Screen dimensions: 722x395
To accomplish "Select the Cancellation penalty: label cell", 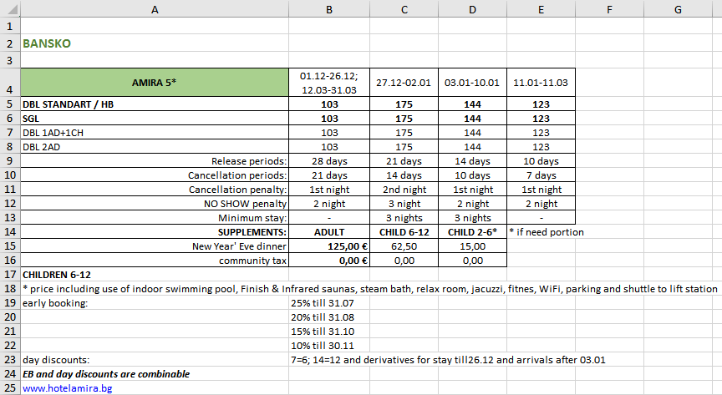I will 155,190.
